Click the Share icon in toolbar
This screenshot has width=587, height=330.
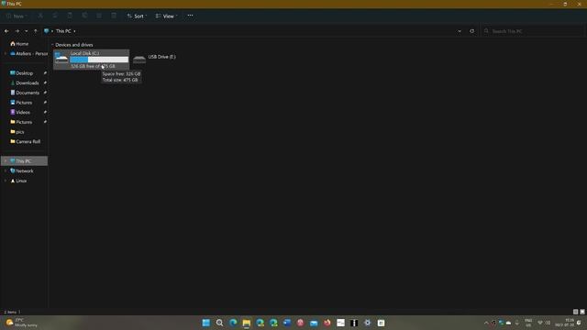tap(99, 16)
